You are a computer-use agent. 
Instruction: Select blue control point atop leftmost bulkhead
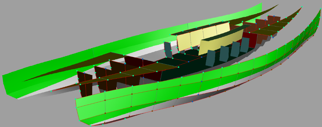(x=84, y=73)
